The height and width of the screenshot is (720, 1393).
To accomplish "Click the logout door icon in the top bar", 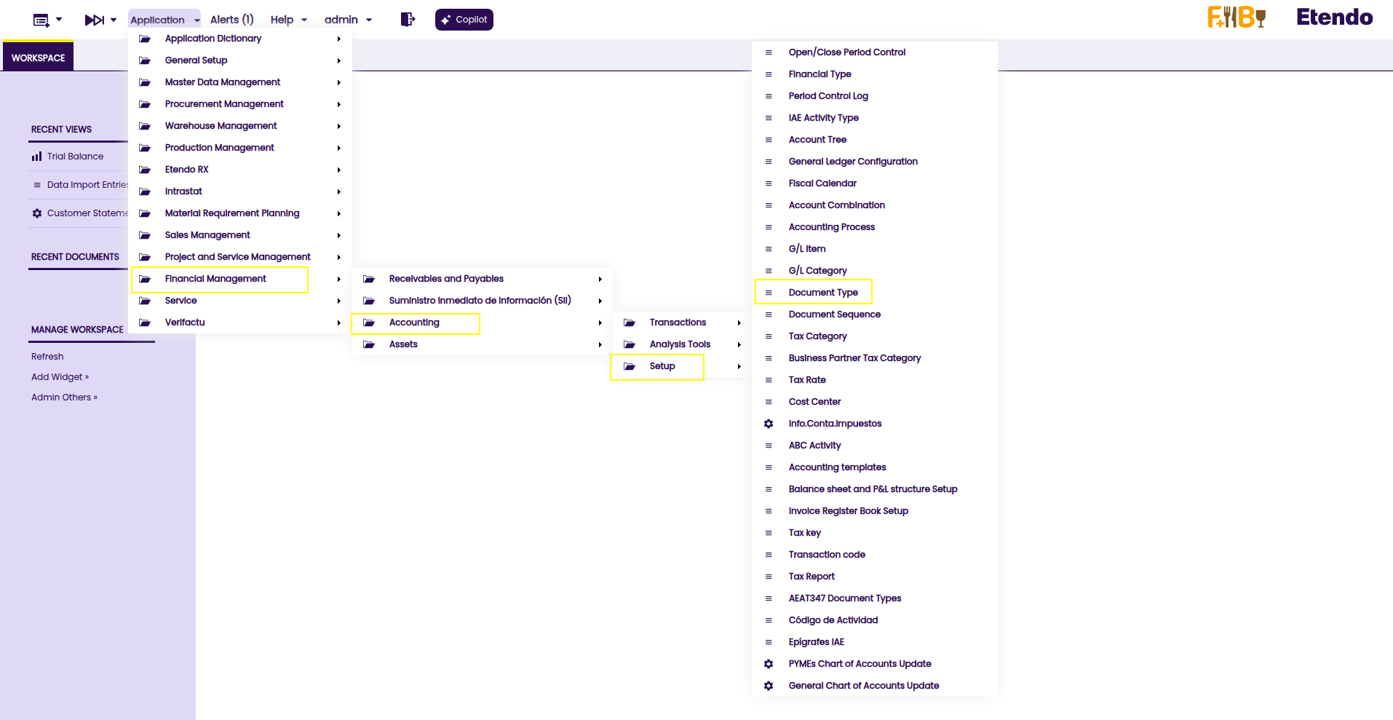I will point(408,20).
